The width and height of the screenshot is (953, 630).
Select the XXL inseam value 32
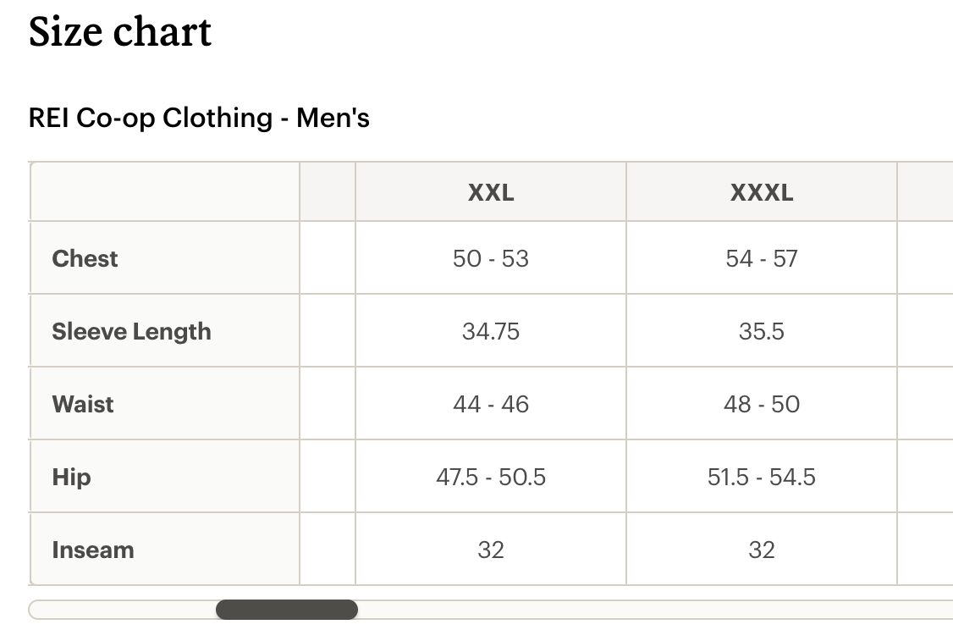pyautogui.click(x=491, y=550)
